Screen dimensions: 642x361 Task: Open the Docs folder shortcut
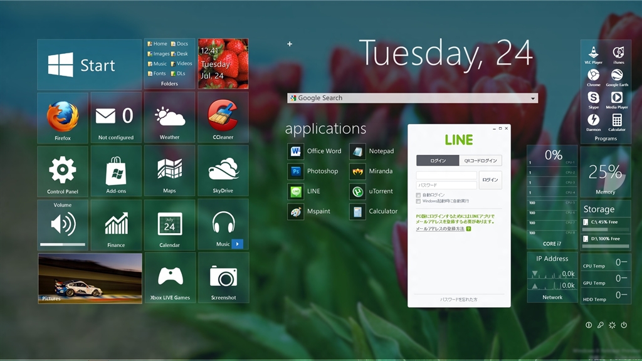[x=179, y=44]
